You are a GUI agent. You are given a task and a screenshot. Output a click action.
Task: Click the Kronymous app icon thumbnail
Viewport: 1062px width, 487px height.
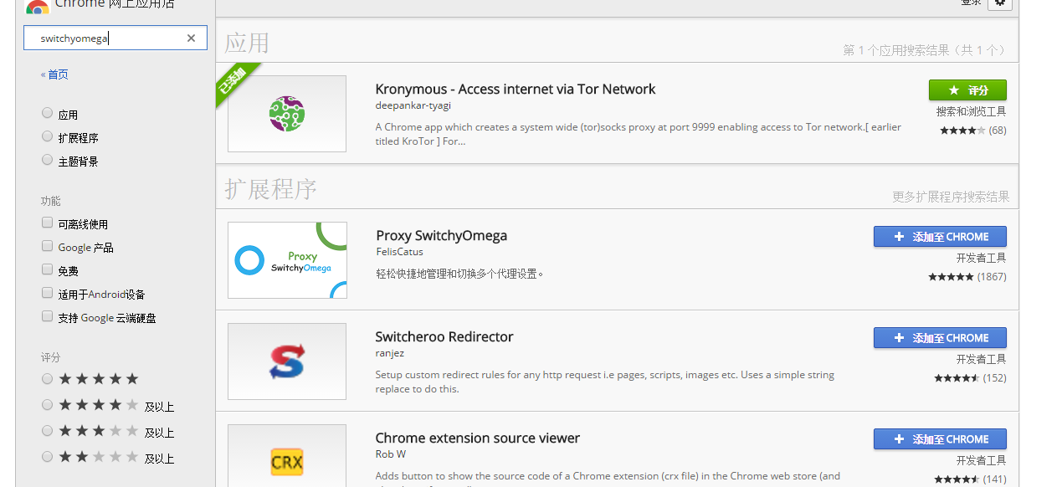click(287, 114)
